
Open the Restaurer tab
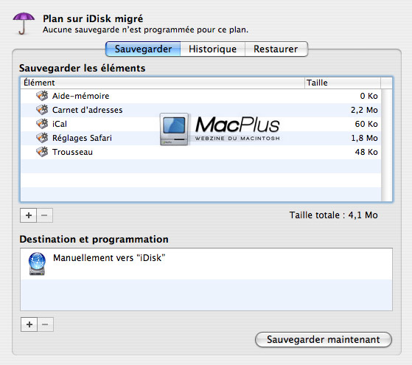(x=276, y=49)
